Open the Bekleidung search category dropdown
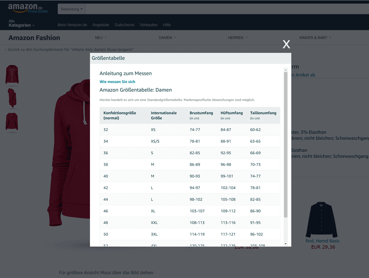 (71, 9)
